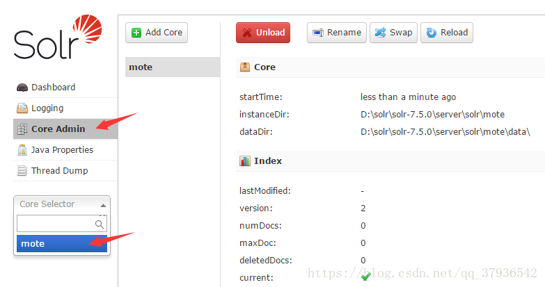Click the Rename button

(x=337, y=33)
